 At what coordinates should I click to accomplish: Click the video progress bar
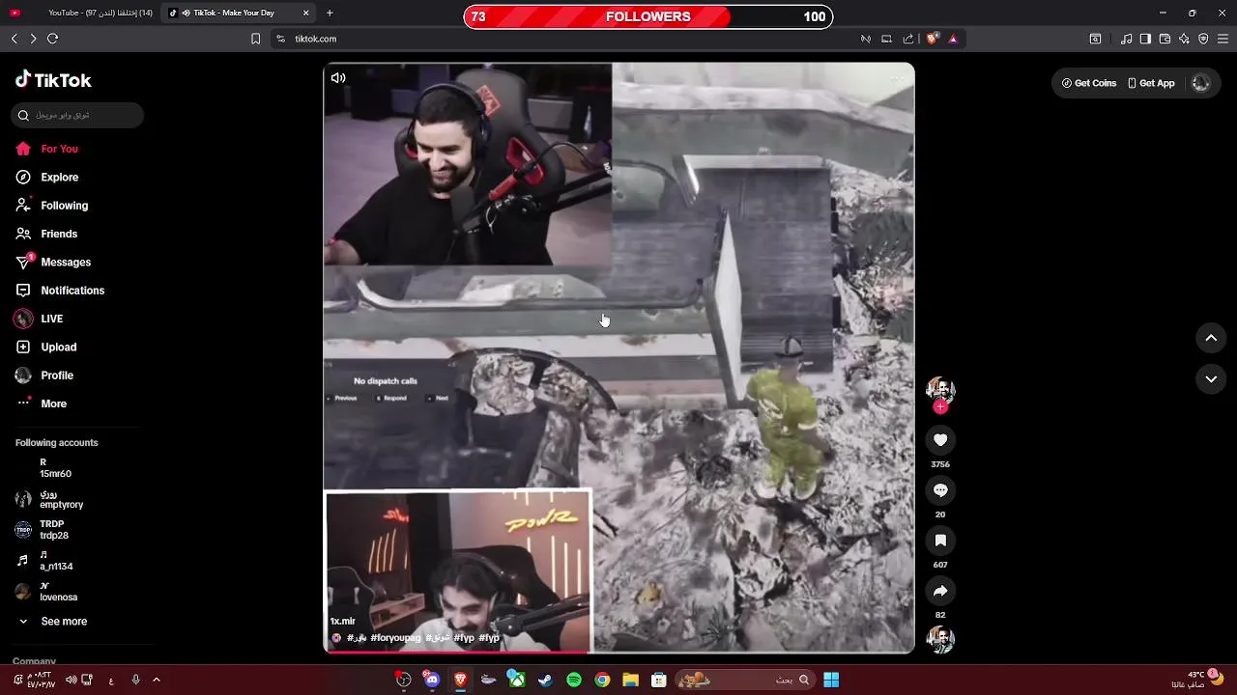(618, 652)
